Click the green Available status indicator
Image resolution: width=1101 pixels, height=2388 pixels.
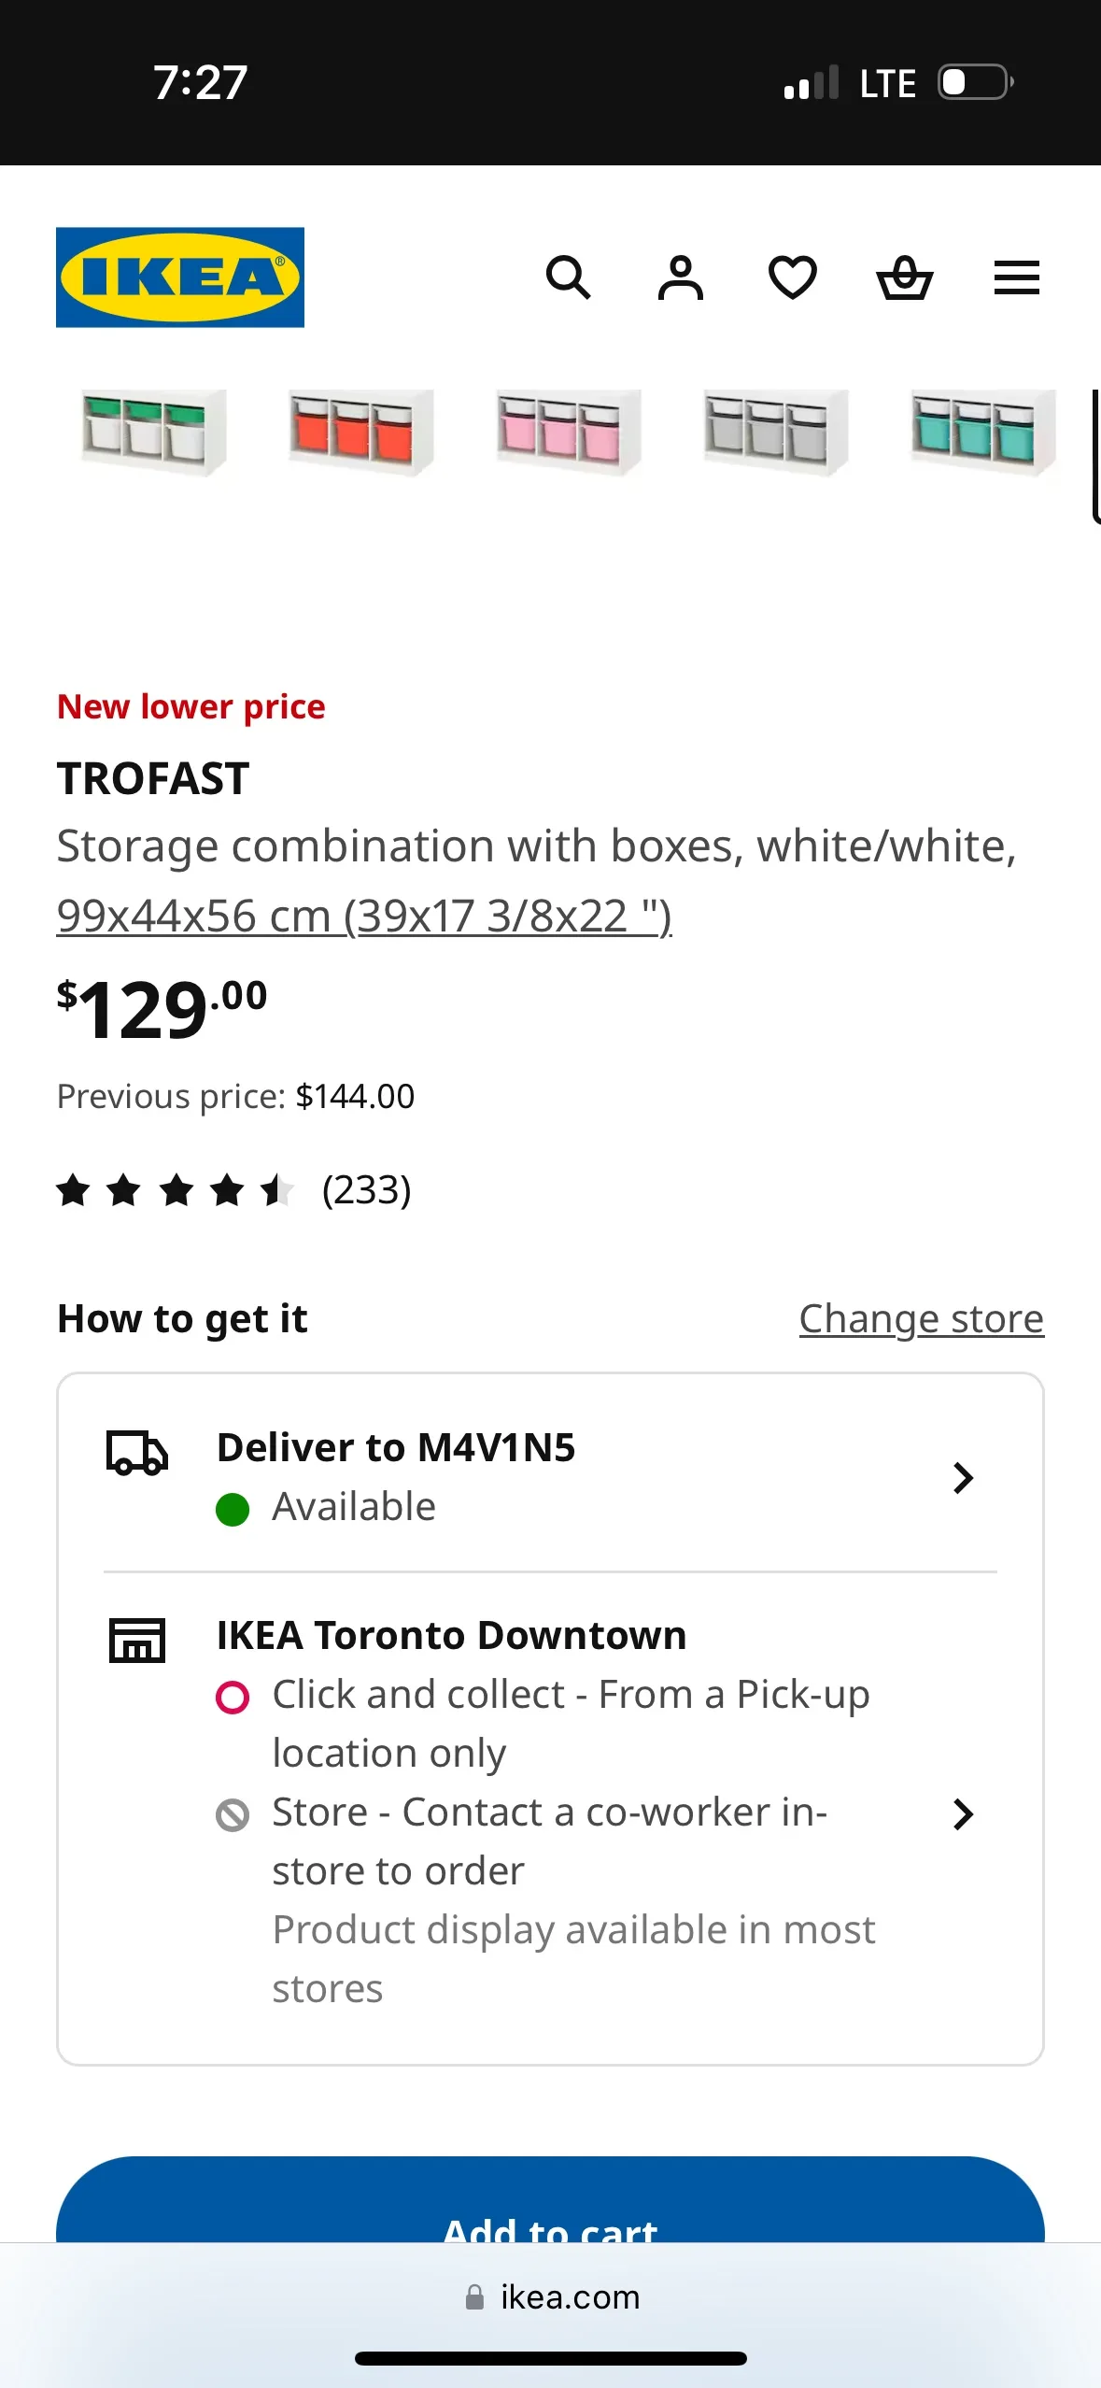(x=233, y=1508)
